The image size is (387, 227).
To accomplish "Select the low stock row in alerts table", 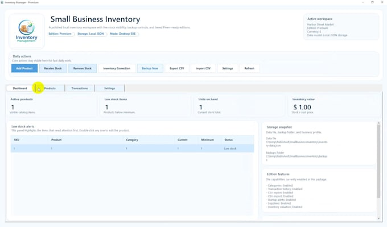I will [132, 148].
